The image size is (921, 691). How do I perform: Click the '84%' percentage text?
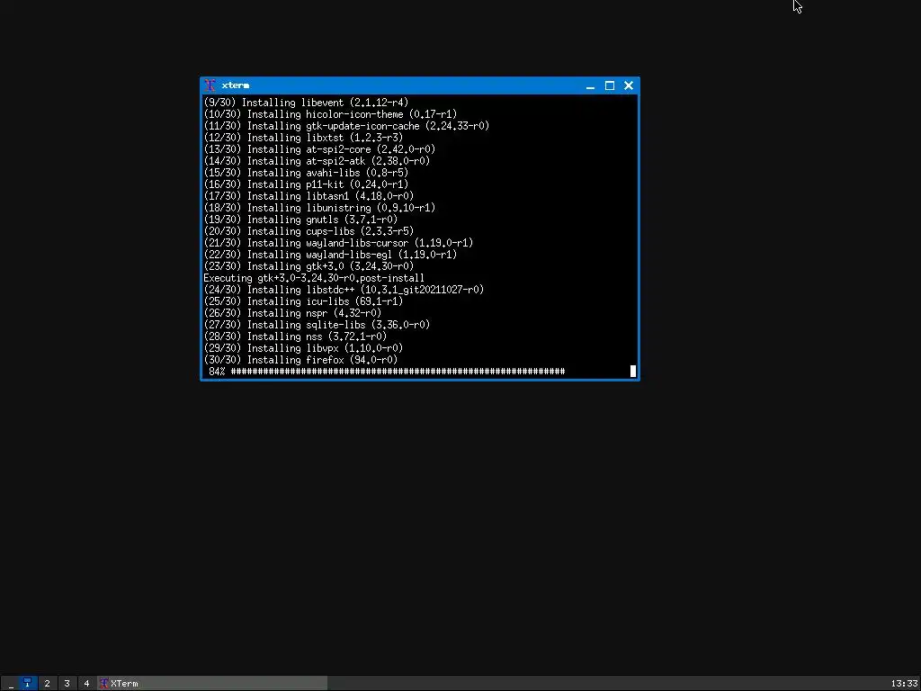(x=217, y=372)
